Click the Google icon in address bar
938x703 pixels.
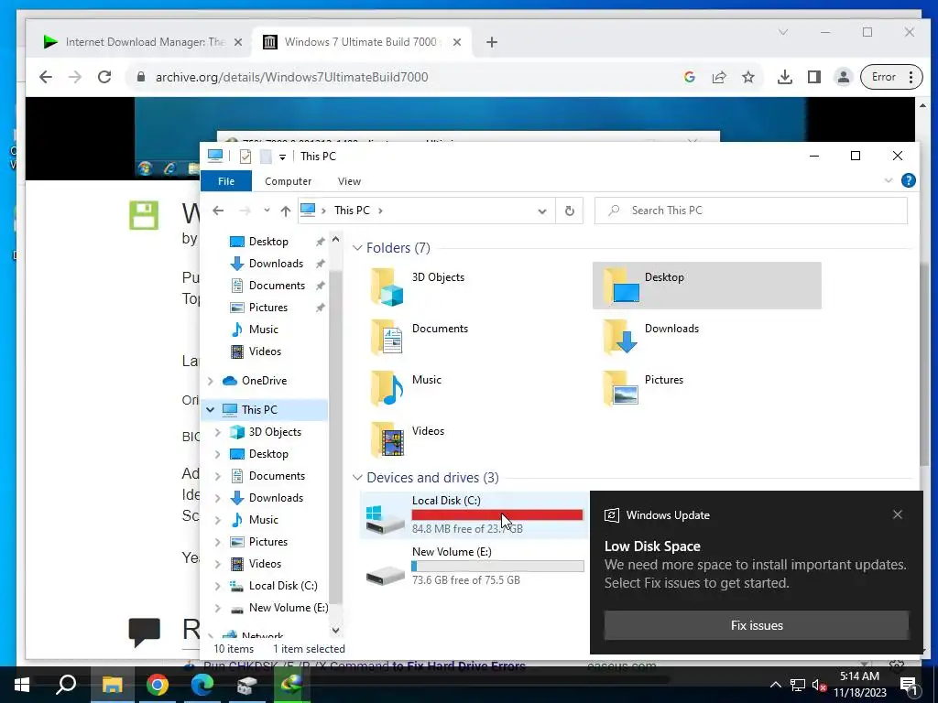689,77
